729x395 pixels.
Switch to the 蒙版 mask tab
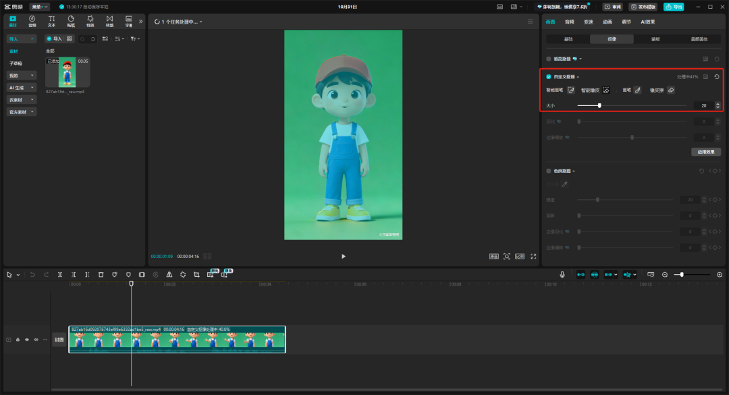655,39
